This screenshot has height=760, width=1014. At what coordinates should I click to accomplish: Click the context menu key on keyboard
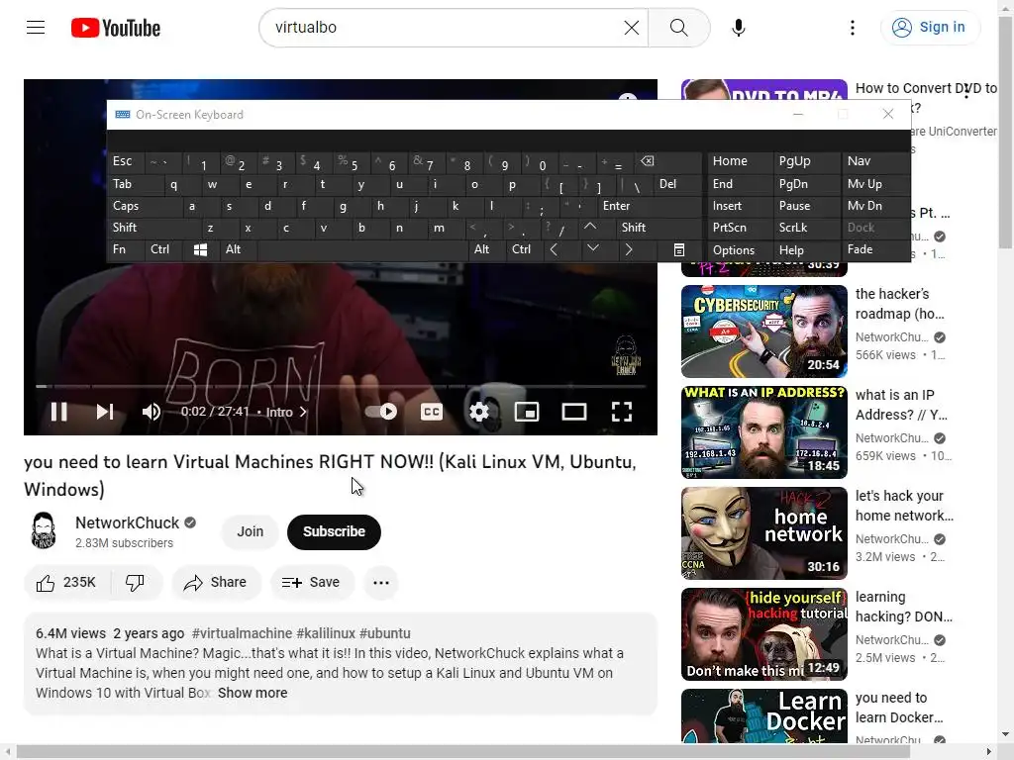pos(678,250)
